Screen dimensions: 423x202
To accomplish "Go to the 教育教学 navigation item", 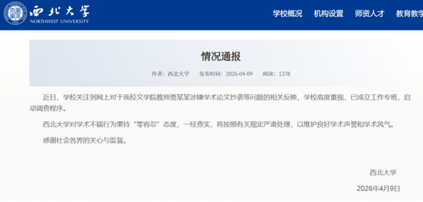I will pos(409,14).
